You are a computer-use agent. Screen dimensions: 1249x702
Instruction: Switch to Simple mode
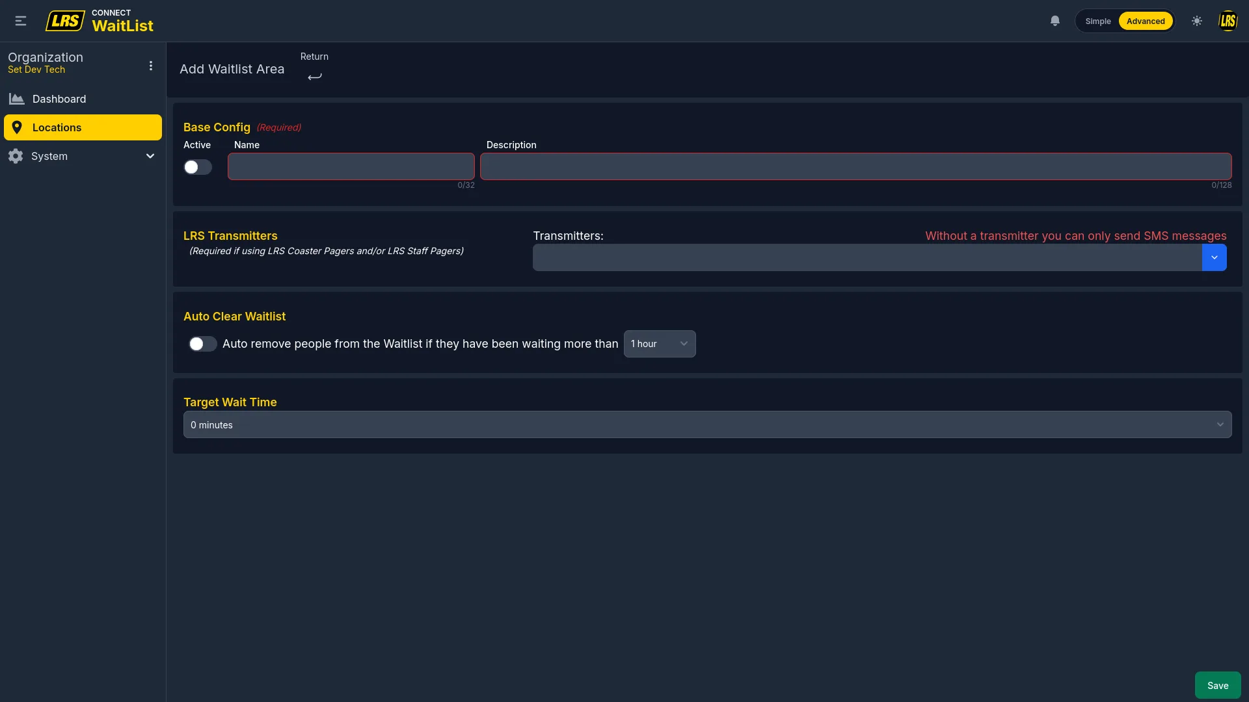point(1098,21)
